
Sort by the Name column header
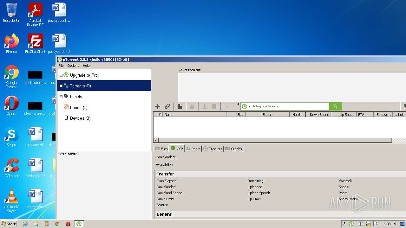click(195, 115)
